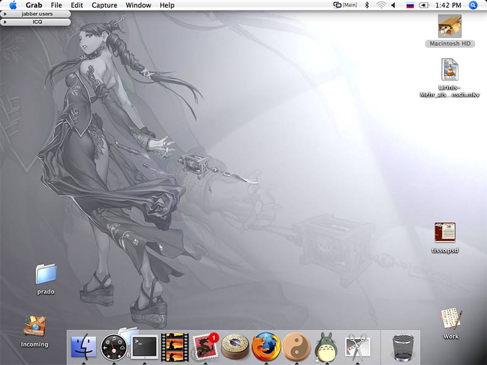487x365 pixels.
Task: Open the dragon stamp Mail icon with badge
Action: coord(205,346)
